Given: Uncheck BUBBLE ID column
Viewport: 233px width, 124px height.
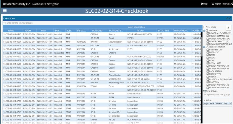Looking at the screenshot, I should (x=208, y=52).
